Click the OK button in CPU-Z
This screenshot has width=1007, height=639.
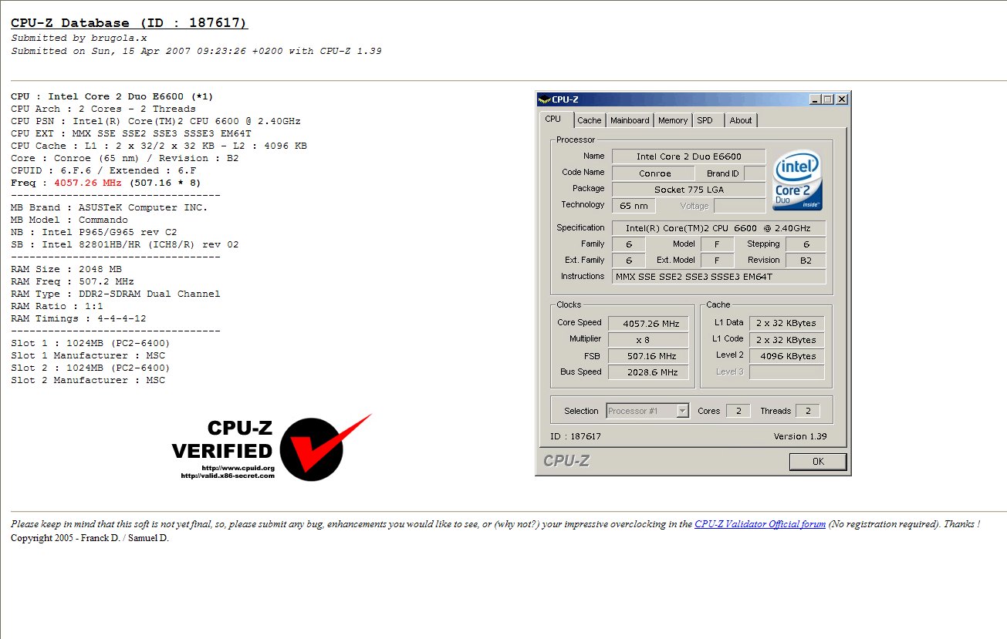pyautogui.click(x=818, y=461)
